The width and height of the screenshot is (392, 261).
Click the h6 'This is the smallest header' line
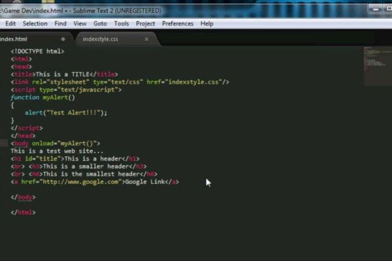[84, 174]
